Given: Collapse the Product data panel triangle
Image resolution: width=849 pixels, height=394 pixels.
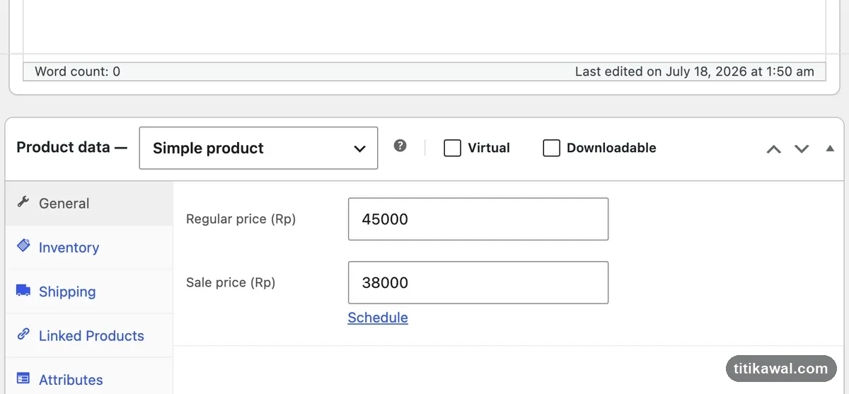Looking at the screenshot, I should point(830,149).
